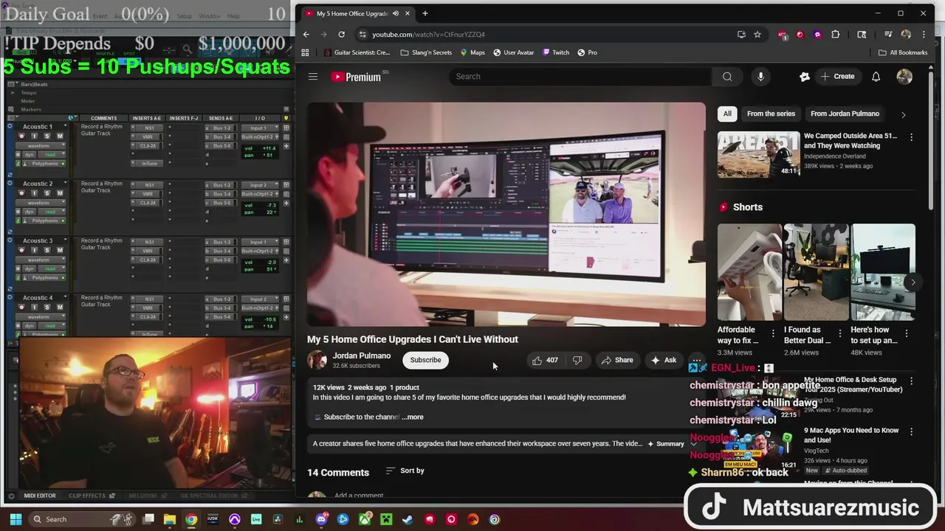The image size is (945, 531).
Task: Share the video
Action: coord(617,360)
